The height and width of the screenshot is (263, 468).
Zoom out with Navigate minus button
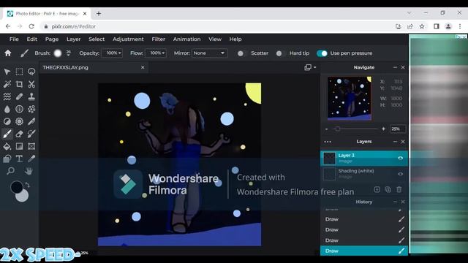click(327, 129)
